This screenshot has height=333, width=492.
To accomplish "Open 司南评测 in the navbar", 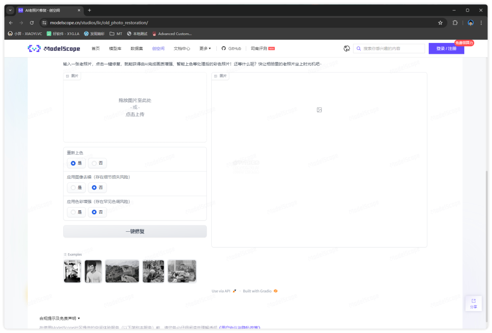I will coord(263,48).
